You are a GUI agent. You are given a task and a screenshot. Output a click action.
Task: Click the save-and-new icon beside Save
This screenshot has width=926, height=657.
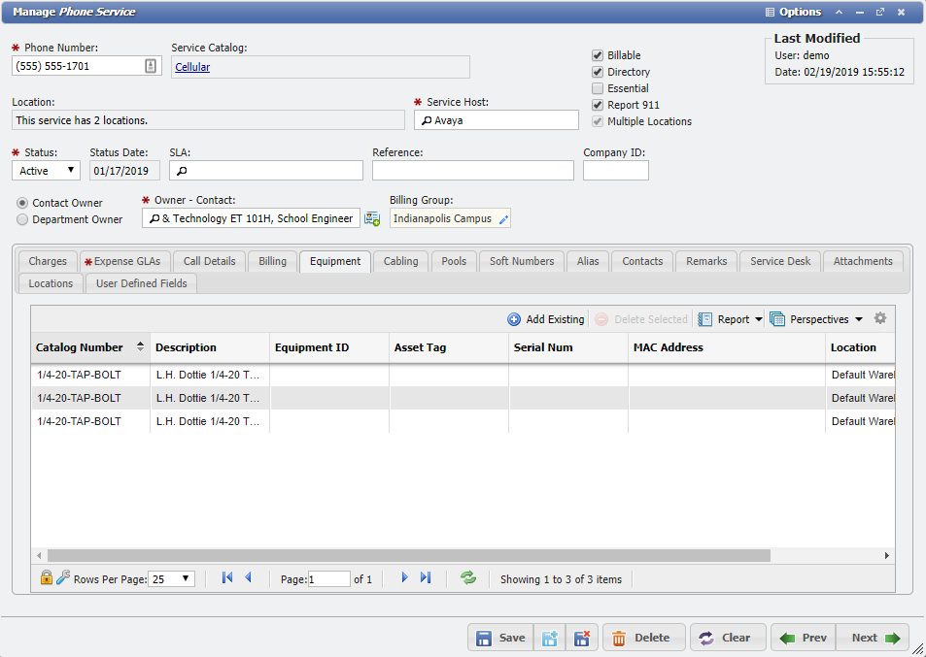coord(550,638)
